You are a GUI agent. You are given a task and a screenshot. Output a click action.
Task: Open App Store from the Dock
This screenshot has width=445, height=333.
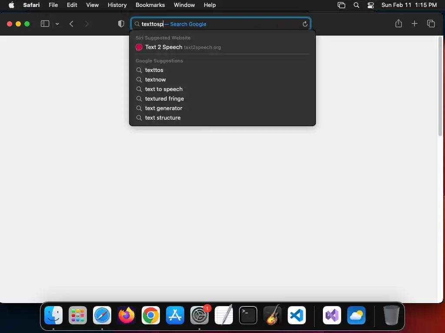[175, 315]
